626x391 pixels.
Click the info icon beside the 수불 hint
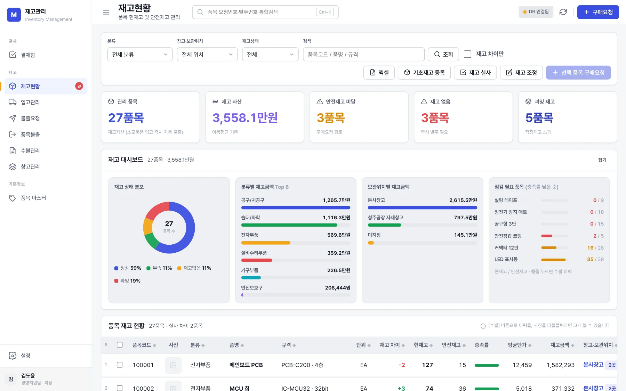[x=483, y=326]
